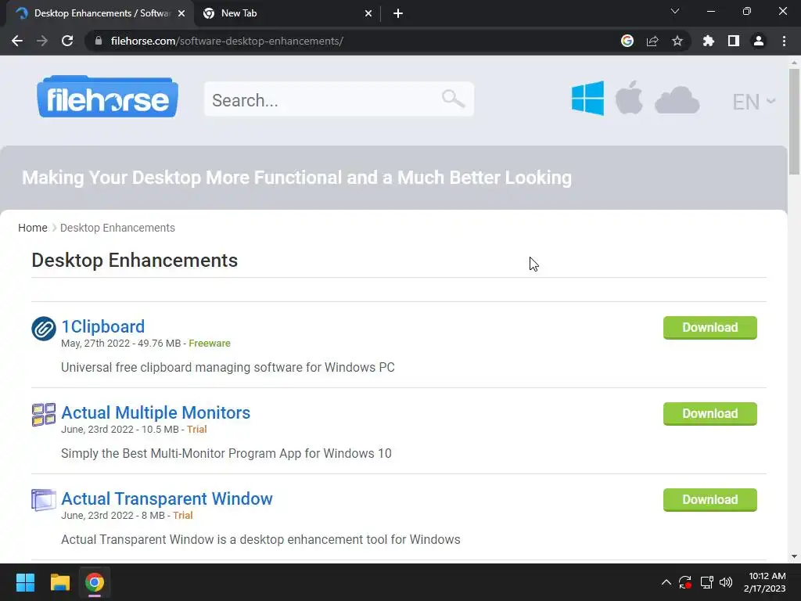801x601 pixels.
Task: Go back in browser history
Action: pyautogui.click(x=17, y=41)
